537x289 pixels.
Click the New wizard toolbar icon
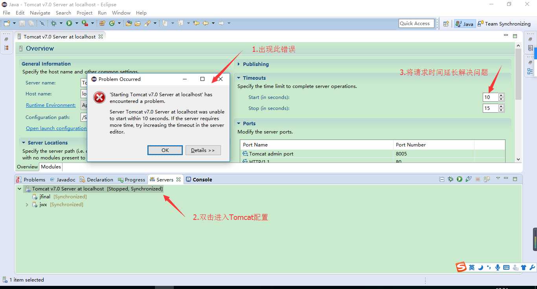(7, 24)
